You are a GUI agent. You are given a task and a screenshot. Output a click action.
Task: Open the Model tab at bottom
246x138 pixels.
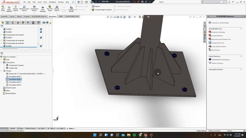[12, 128]
